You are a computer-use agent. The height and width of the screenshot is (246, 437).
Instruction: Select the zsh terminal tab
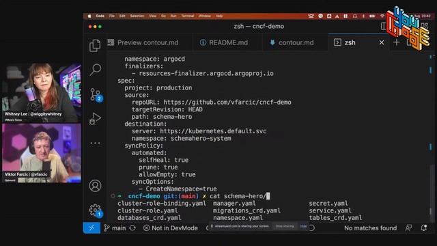click(x=350, y=42)
